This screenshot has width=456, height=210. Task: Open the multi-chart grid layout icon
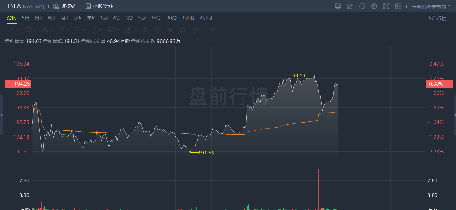[398, 6]
